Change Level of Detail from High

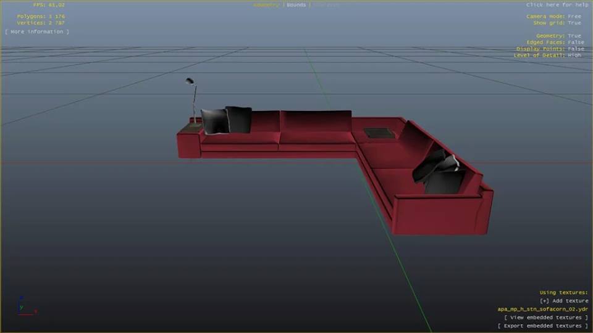547,55
